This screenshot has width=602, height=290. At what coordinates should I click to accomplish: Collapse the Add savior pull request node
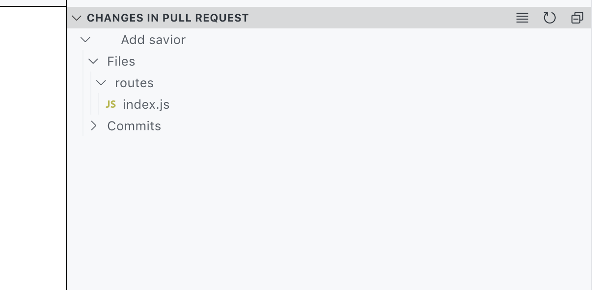(x=85, y=40)
